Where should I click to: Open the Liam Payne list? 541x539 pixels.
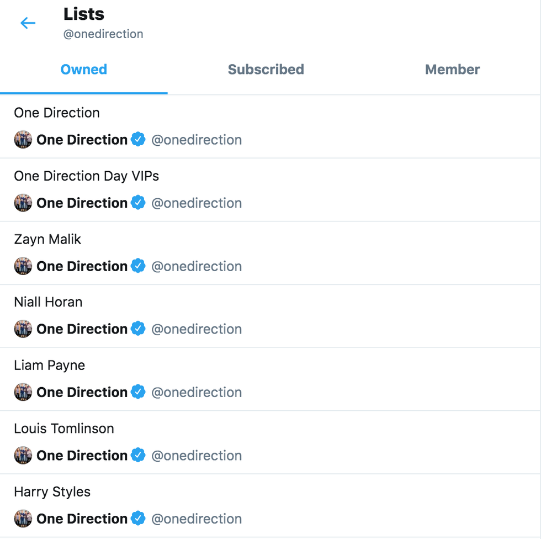pyautogui.click(x=50, y=365)
